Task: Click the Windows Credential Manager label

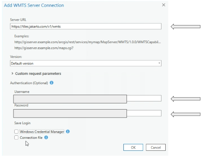Action: pyautogui.click(x=42, y=132)
